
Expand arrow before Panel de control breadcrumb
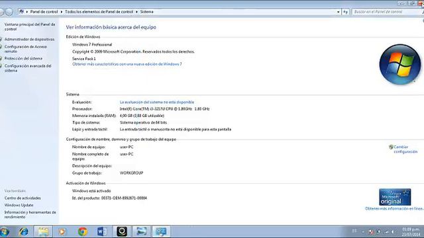[27, 12]
